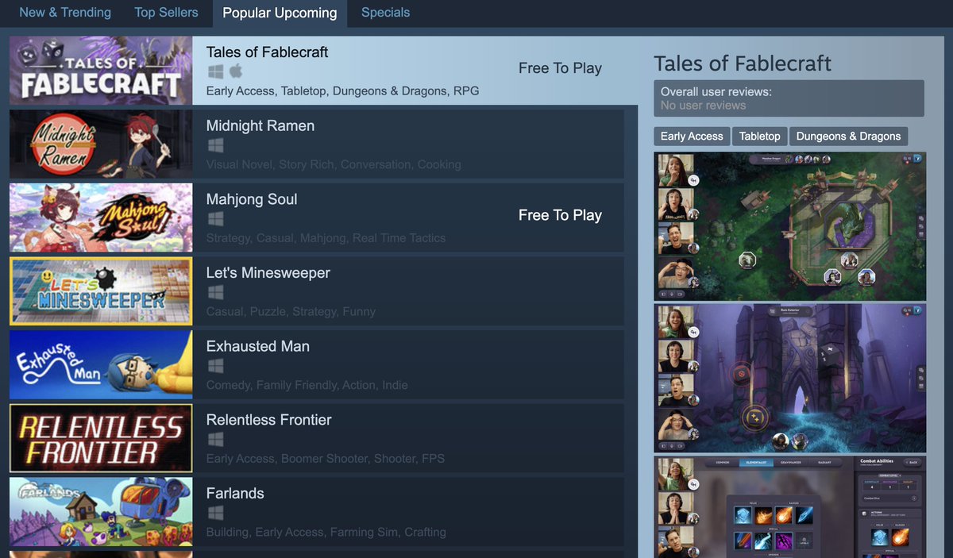
Task: Click the Dungeons & Dragons tag button
Action: (x=848, y=136)
